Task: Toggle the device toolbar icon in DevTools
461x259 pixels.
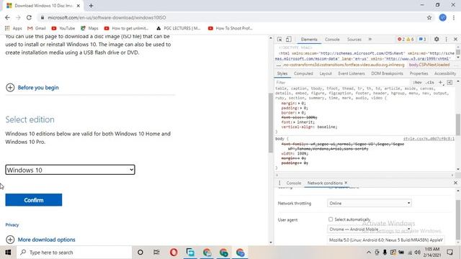Action: tap(289, 40)
